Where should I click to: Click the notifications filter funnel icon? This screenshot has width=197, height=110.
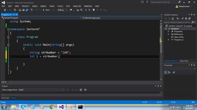(147, 2)
